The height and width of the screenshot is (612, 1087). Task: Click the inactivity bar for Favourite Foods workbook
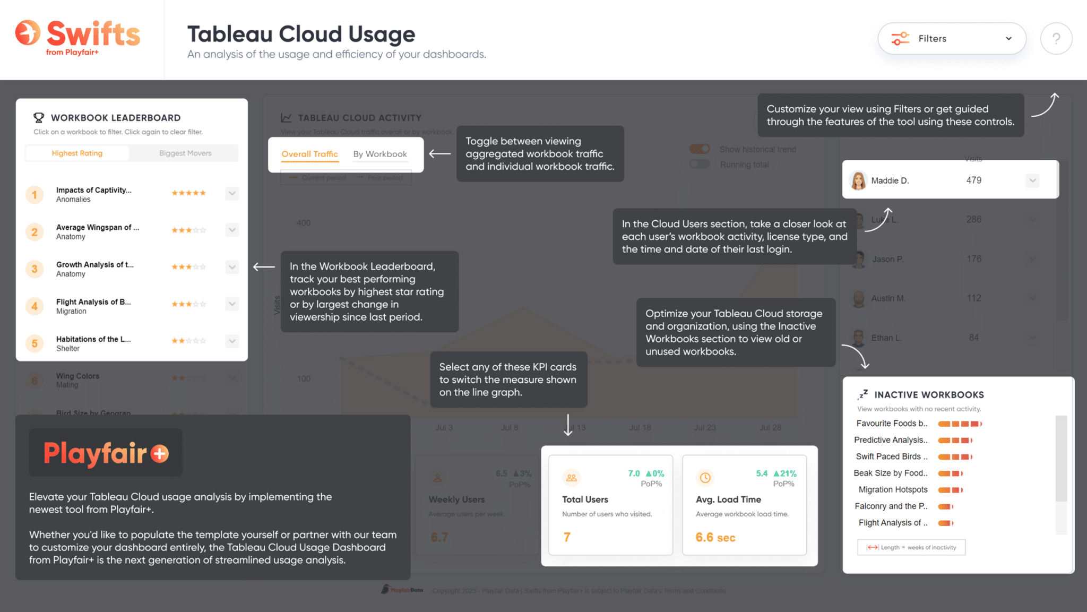pyautogui.click(x=959, y=424)
